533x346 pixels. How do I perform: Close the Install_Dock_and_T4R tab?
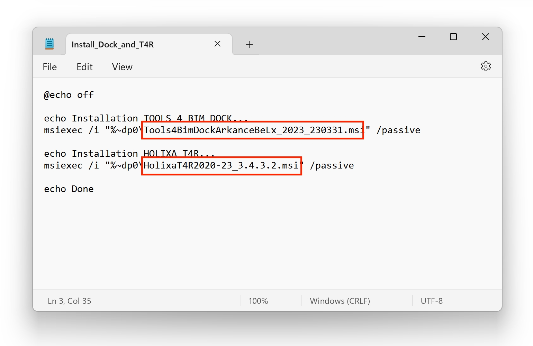(x=217, y=44)
